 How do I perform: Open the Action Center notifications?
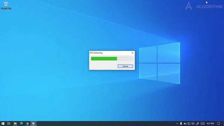pyautogui.click(x=219, y=124)
